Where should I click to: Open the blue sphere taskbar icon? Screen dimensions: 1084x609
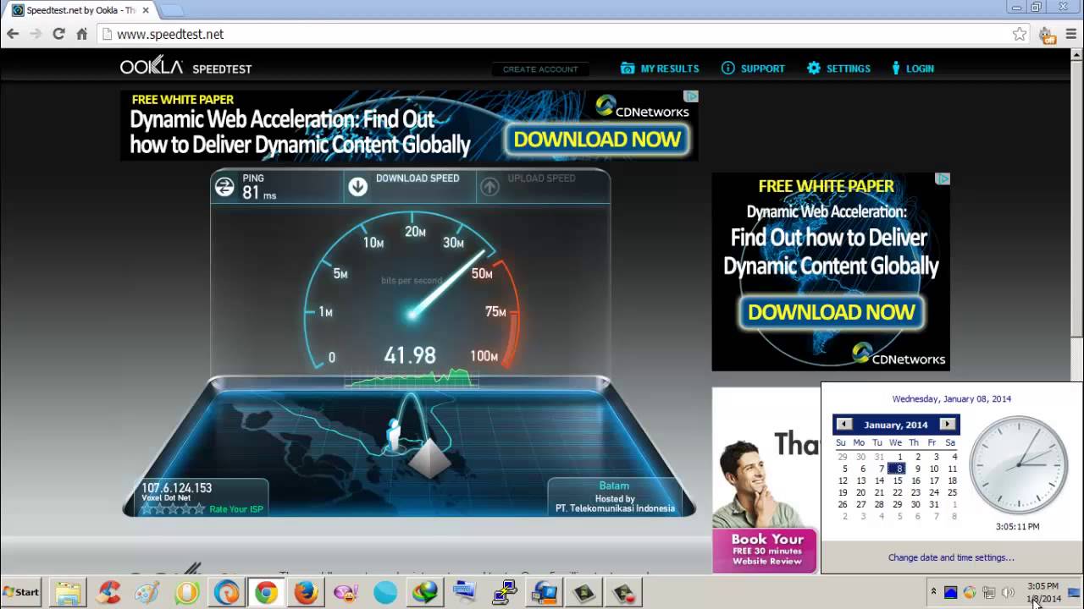point(384,593)
